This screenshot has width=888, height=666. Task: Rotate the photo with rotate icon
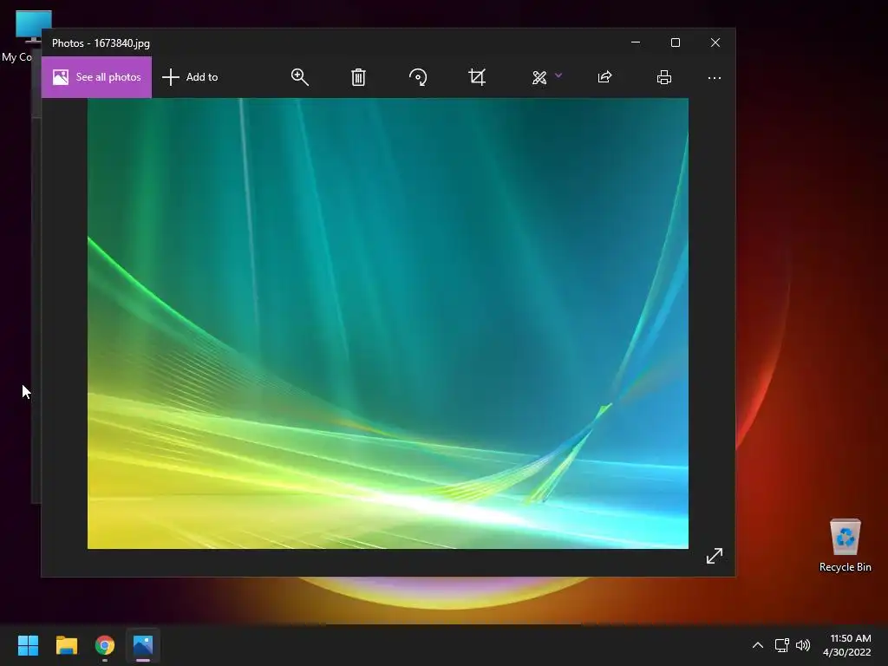click(418, 77)
